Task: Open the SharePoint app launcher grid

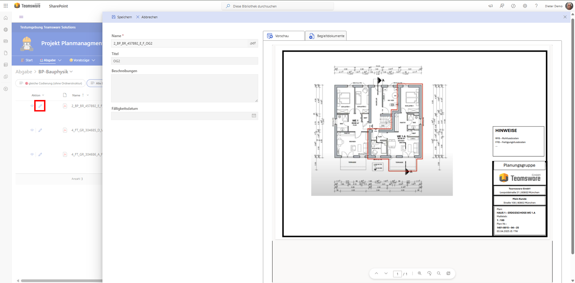Action: 6,6
